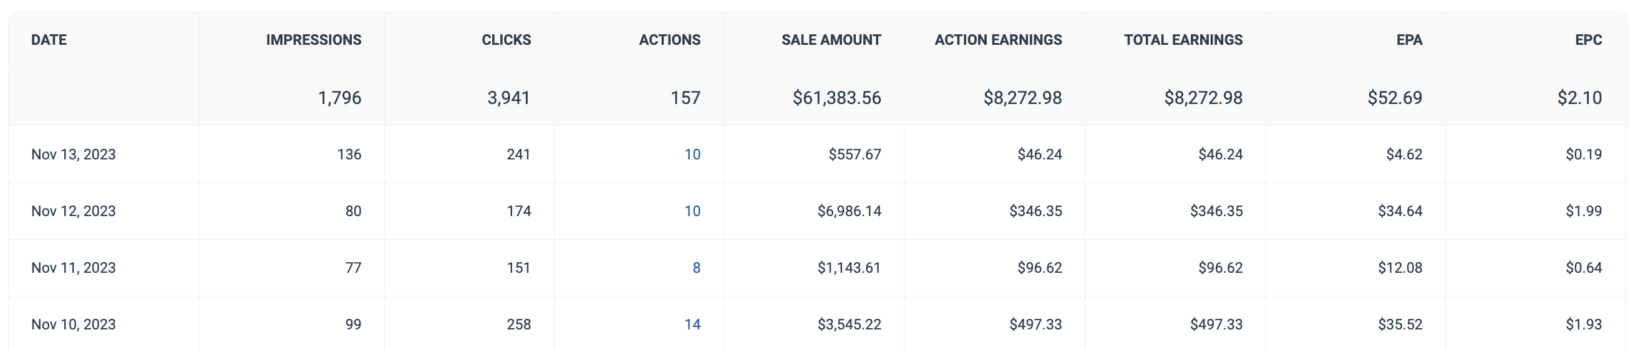
Task: Sort by the CLICKS column header
Action: tap(506, 40)
